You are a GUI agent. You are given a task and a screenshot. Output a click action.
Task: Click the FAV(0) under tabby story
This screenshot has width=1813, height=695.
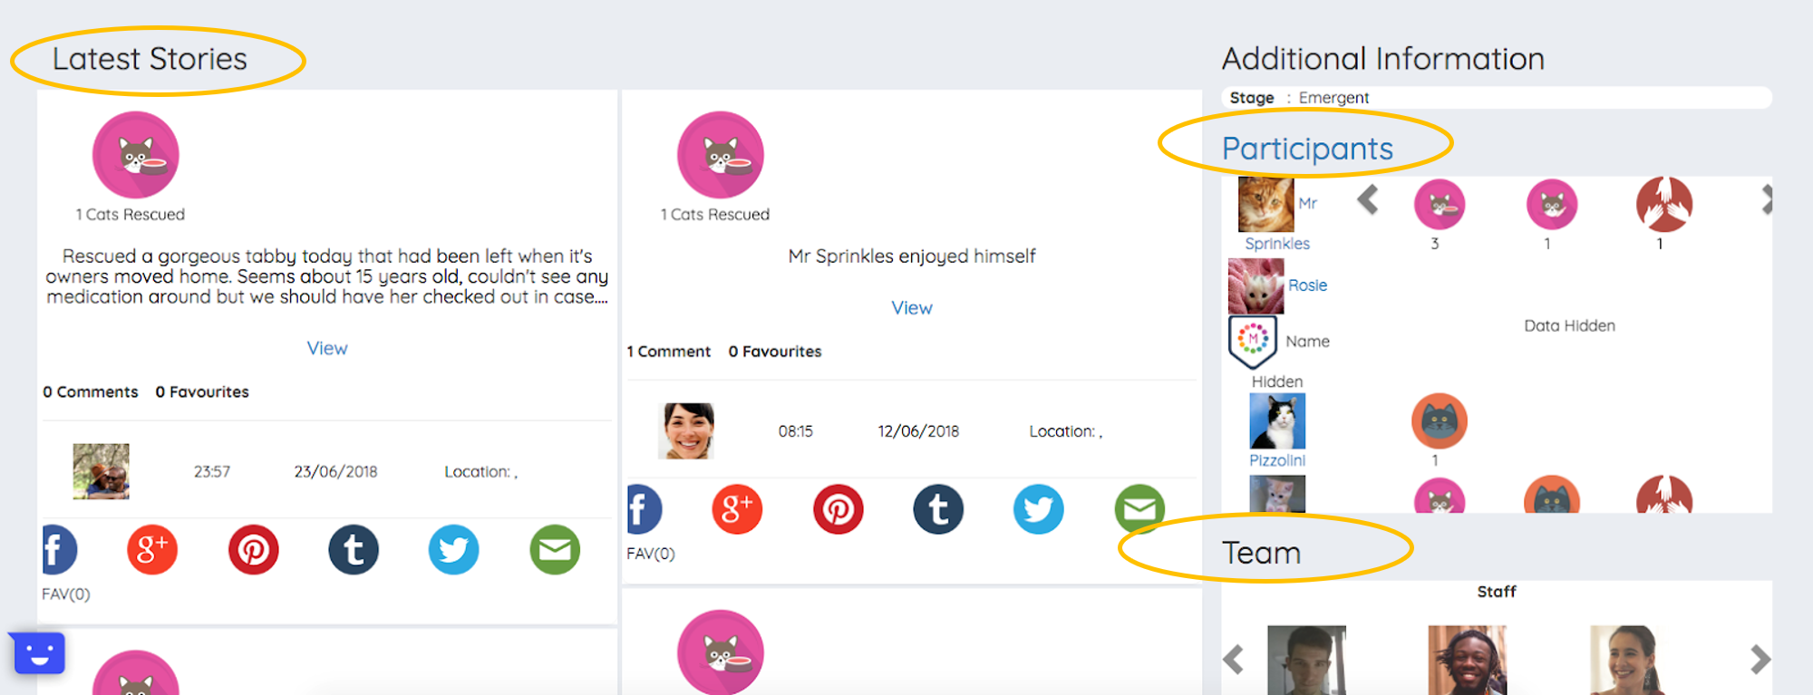pyautogui.click(x=66, y=594)
